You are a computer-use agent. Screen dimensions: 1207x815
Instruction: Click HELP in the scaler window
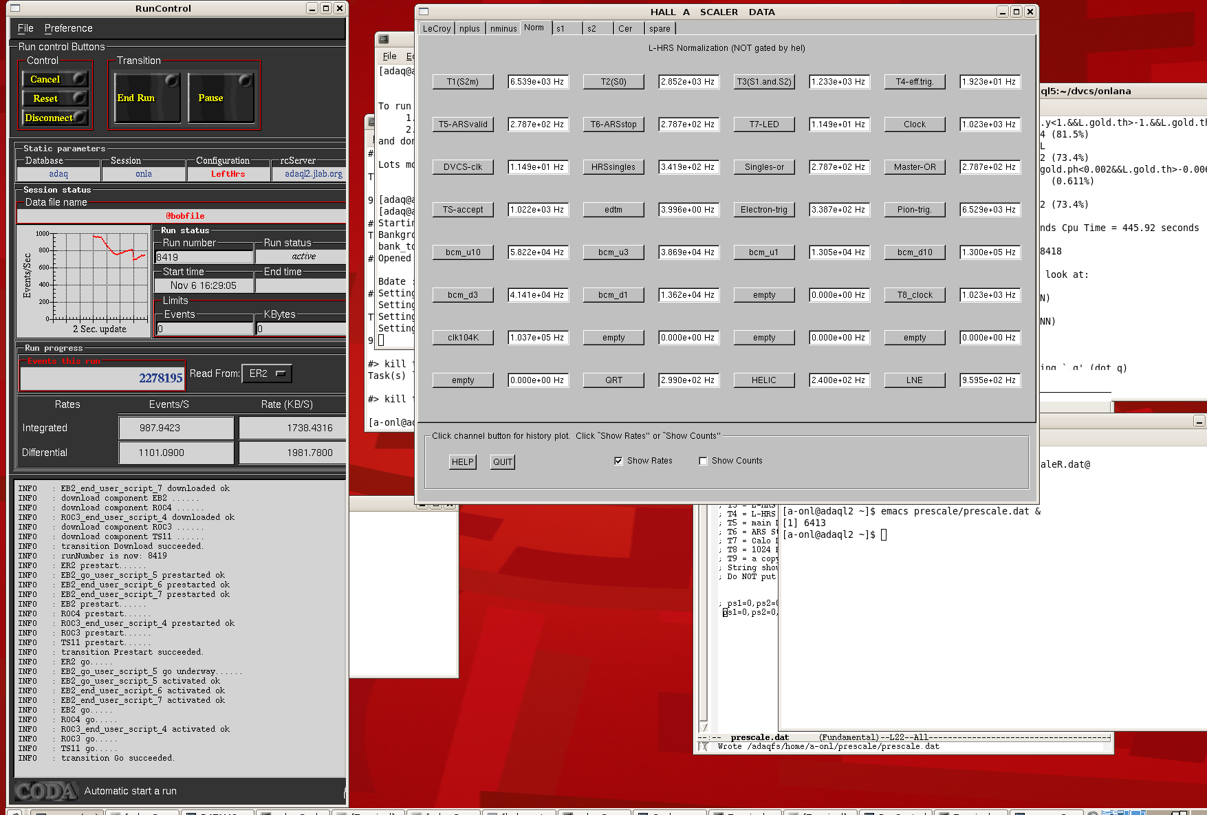point(462,461)
